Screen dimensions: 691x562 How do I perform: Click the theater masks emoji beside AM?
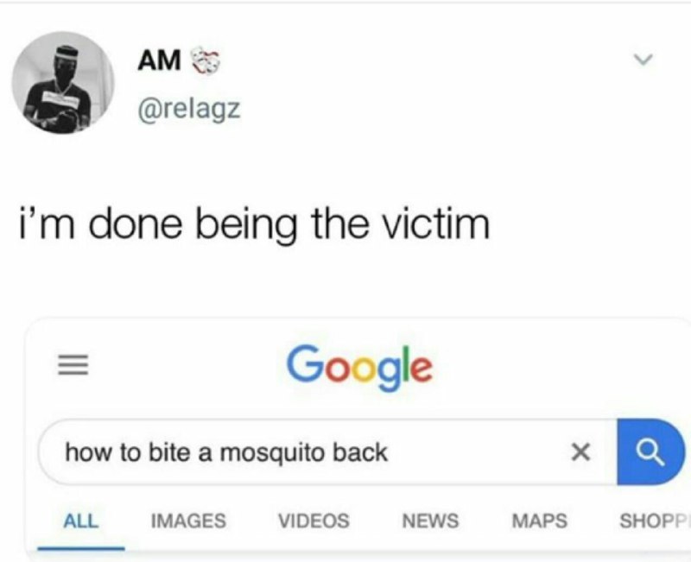(205, 60)
